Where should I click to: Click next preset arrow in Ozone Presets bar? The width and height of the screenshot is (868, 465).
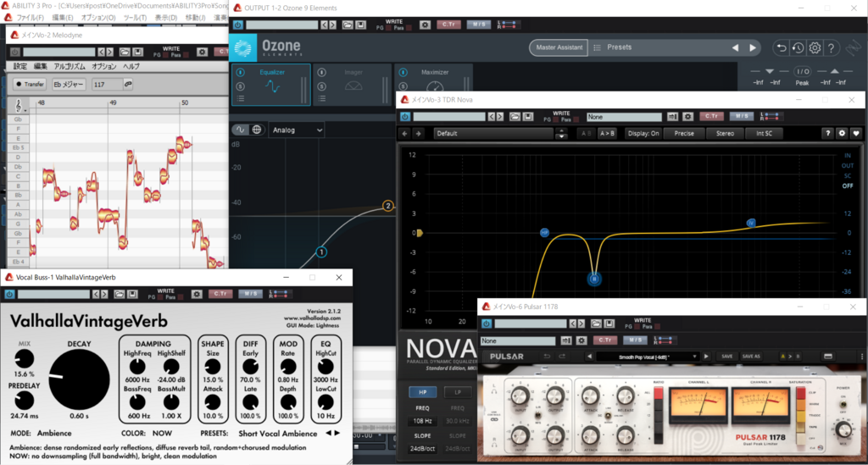tap(752, 47)
